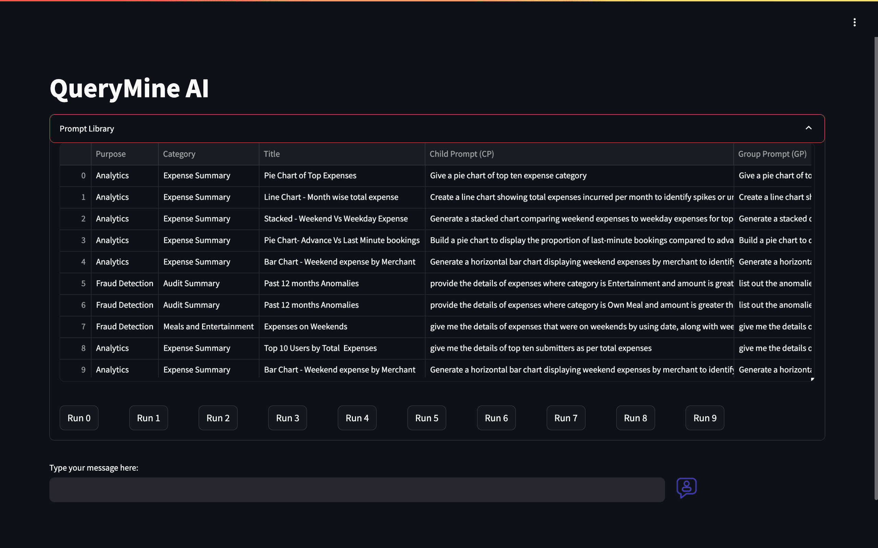Launch prompt with Run 3
Viewport: 878px width, 548px height.
[x=287, y=418]
